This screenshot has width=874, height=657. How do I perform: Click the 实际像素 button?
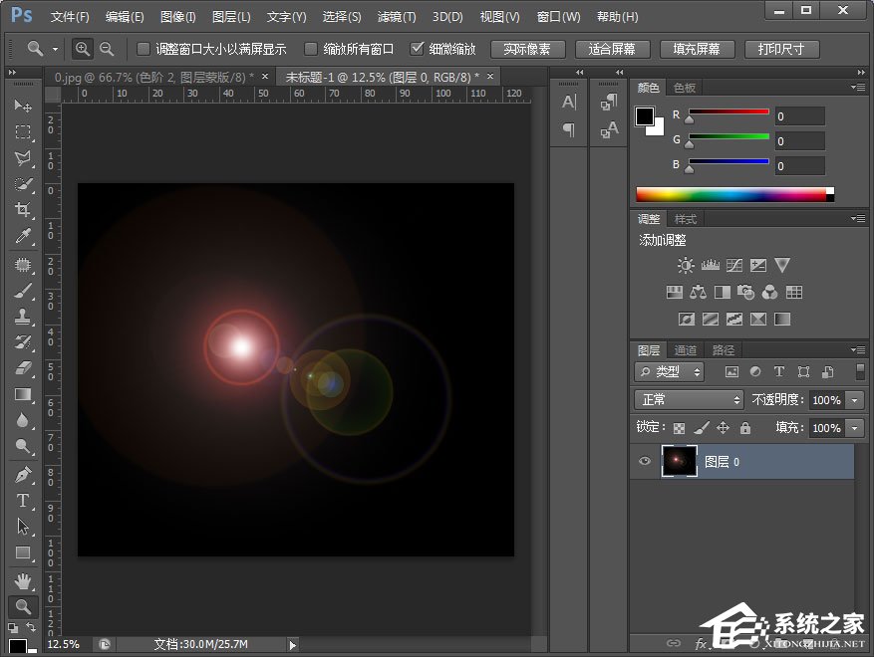coord(528,49)
